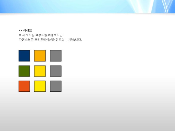Select the bright lemon yellow swatch
This screenshot has height=131, width=175.
pyautogui.click(x=40, y=86)
